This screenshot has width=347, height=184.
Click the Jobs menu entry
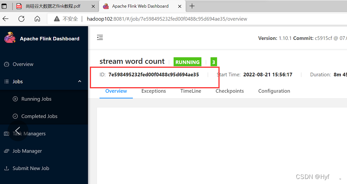[x=44, y=81]
